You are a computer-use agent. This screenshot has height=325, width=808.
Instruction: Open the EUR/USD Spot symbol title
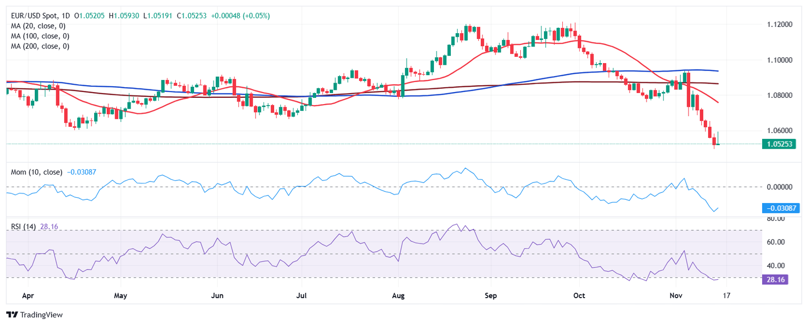[x=33, y=16]
